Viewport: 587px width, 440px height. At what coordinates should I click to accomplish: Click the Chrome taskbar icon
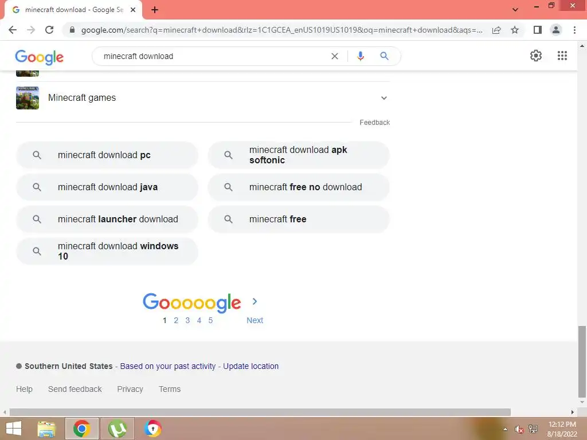[81, 429]
